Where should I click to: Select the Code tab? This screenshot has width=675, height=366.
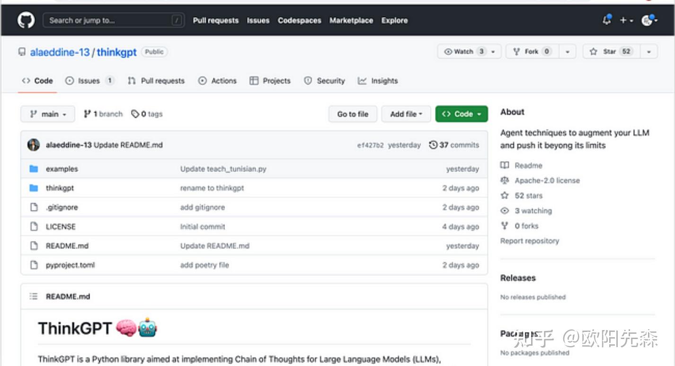click(37, 81)
